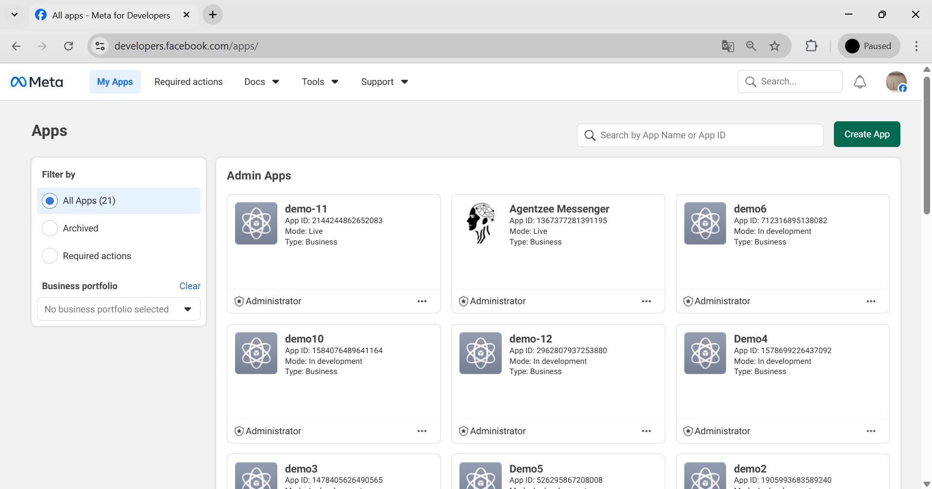Viewport: 932px width, 489px height.
Task: Open the demo10 app title
Action: coord(304,339)
